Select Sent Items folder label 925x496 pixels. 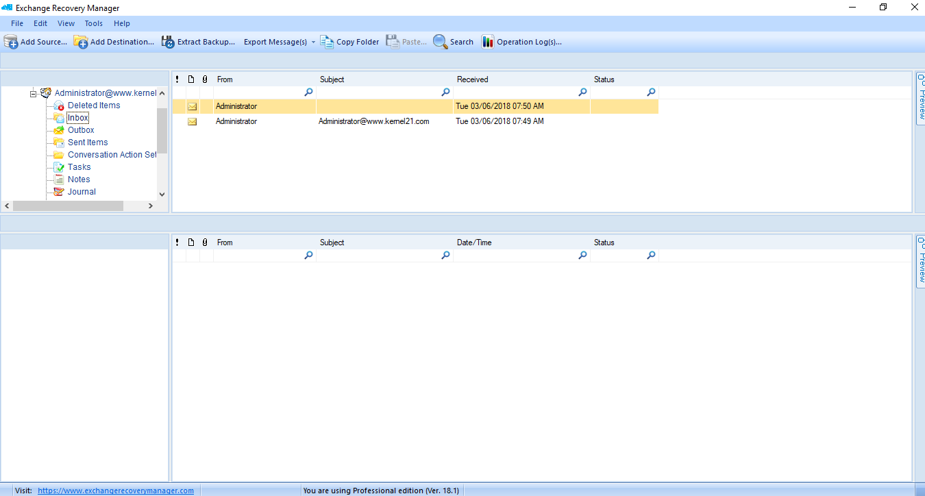pyautogui.click(x=88, y=142)
